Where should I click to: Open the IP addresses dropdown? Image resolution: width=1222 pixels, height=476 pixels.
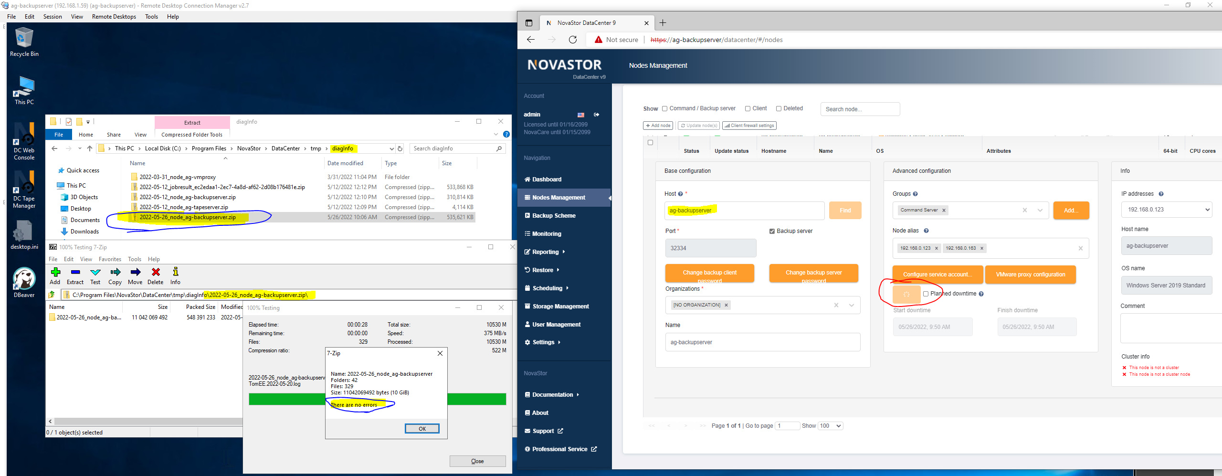pos(1166,210)
